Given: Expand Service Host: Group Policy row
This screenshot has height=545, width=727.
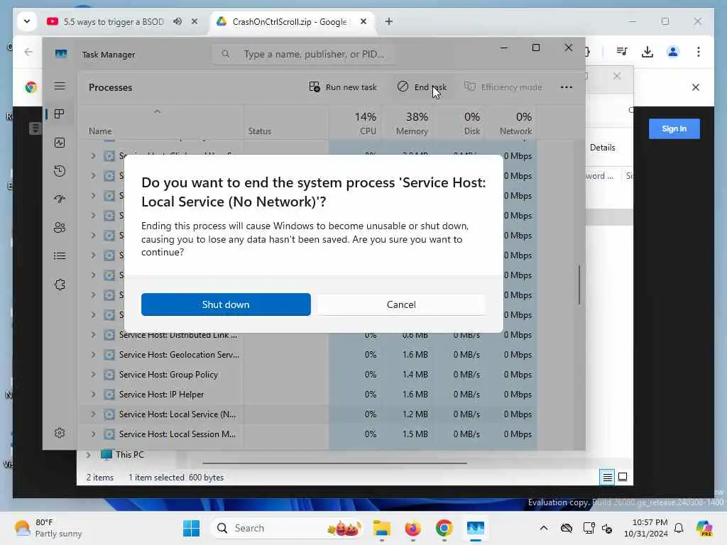Looking at the screenshot, I should pyautogui.click(x=93, y=375).
